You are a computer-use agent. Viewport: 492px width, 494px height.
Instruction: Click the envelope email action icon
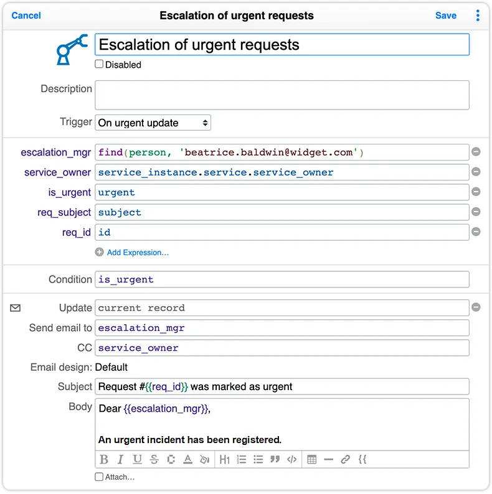point(15,308)
